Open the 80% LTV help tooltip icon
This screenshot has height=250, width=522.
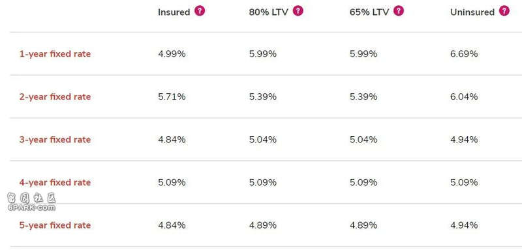click(x=298, y=11)
